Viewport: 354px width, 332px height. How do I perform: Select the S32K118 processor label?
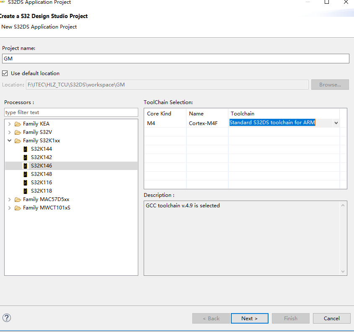41,191
